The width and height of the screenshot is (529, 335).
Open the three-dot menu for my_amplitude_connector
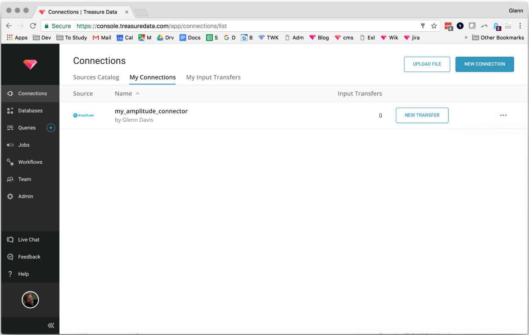[503, 115]
